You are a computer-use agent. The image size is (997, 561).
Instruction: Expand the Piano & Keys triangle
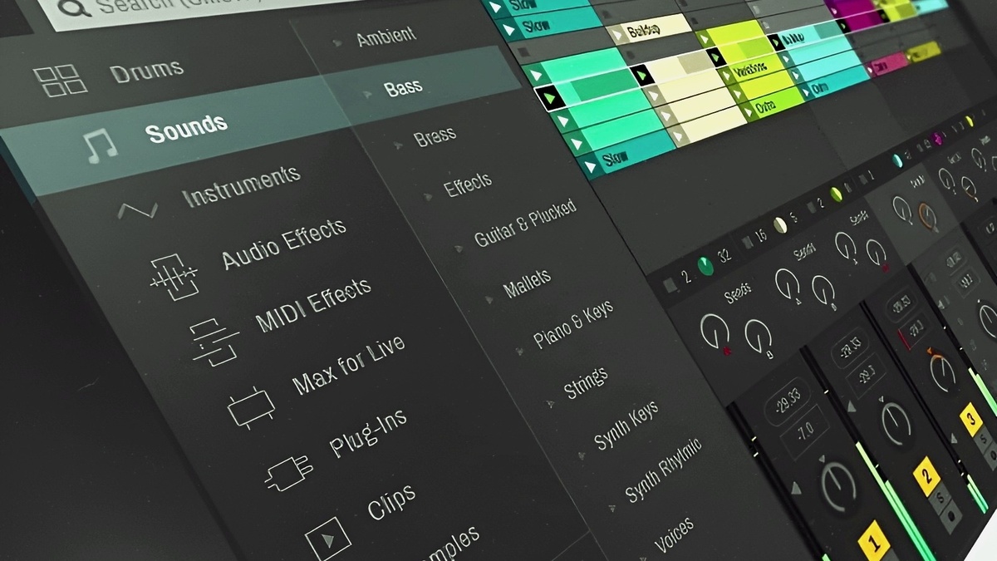518,352
